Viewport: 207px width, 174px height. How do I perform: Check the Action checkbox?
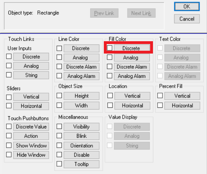tap(9, 136)
